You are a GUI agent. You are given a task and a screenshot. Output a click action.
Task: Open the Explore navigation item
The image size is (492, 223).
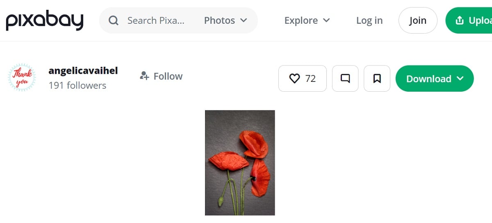tap(301, 20)
